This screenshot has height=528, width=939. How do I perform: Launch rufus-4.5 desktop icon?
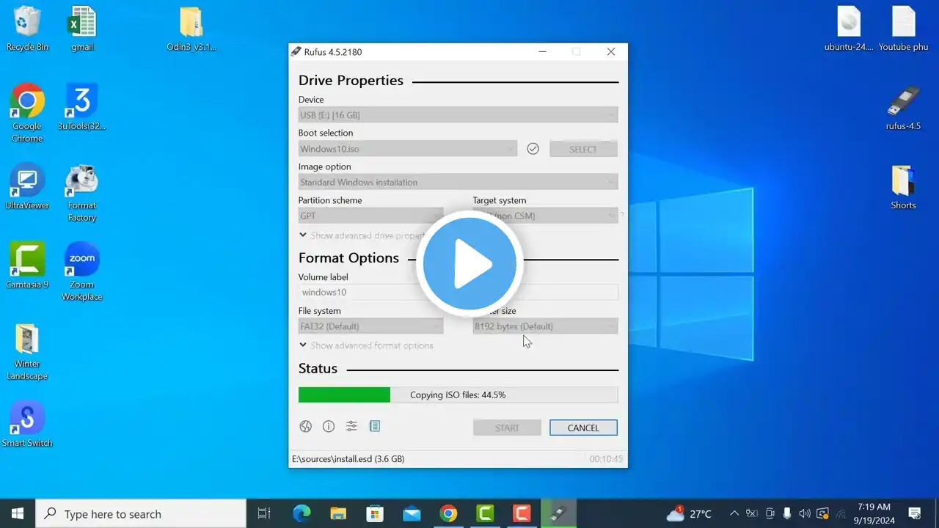coord(904,108)
